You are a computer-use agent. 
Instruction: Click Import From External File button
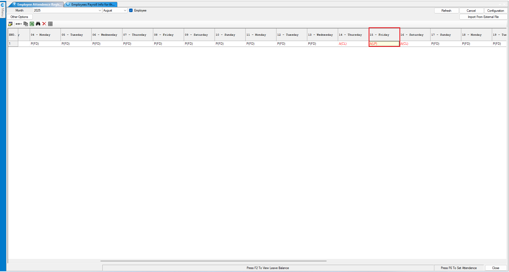point(483,17)
